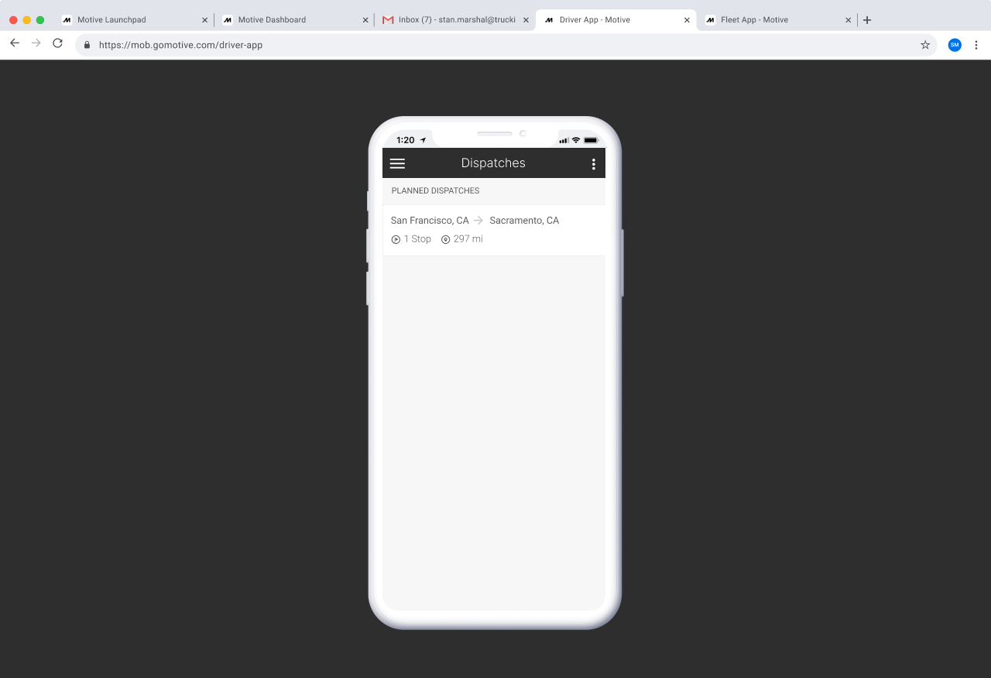Click the page reload icon in the toolbar
Image resolution: width=991 pixels, height=678 pixels.
coord(57,43)
